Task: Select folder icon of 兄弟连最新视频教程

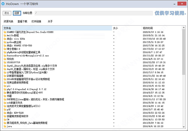Action: (x=5, y=83)
